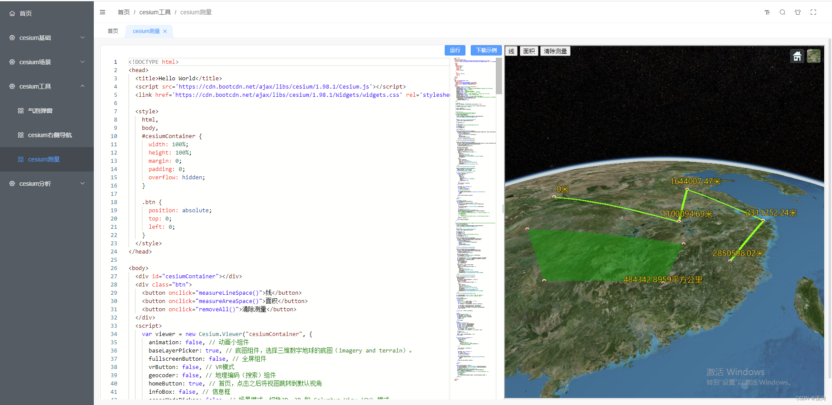Click the #cesiumContainer selector line
The image size is (832, 405).
(x=172, y=136)
